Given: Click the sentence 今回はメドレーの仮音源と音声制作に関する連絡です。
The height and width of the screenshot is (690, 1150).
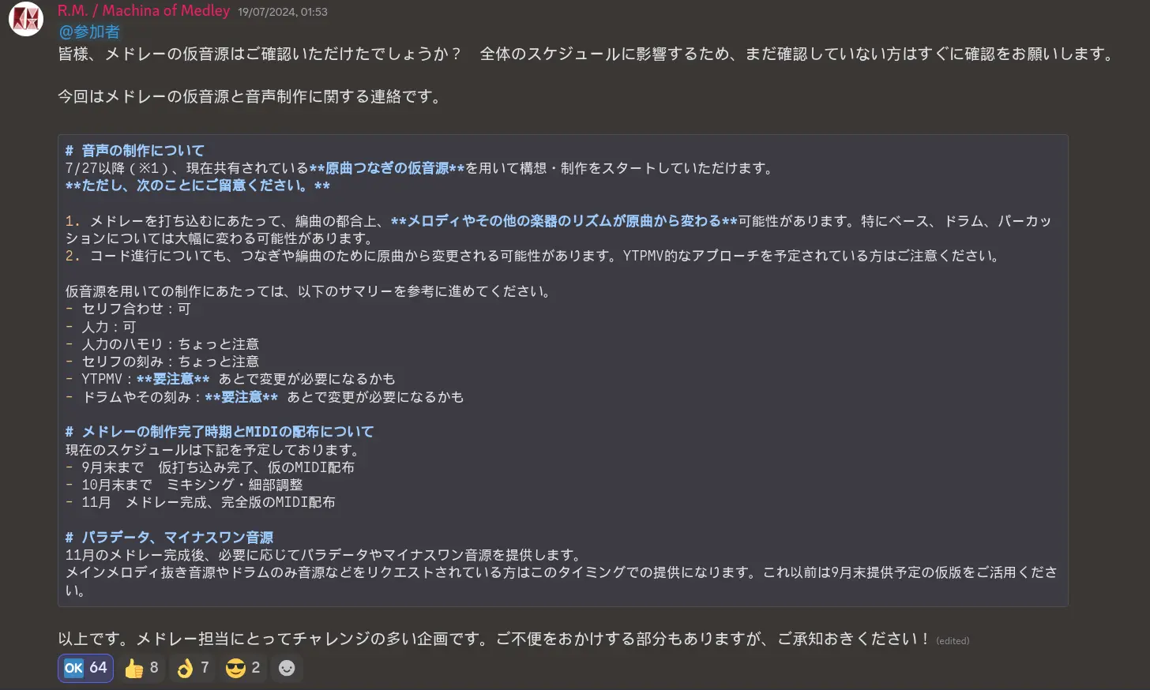Looking at the screenshot, I should (x=250, y=96).
